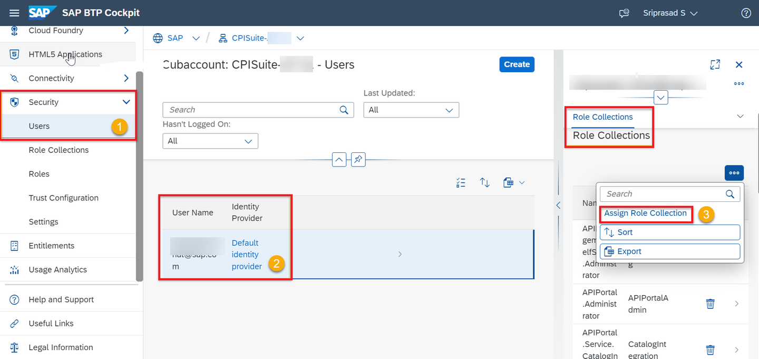759x359 pixels.
Task: Click the User Name column header
Action: click(x=193, y=212)
